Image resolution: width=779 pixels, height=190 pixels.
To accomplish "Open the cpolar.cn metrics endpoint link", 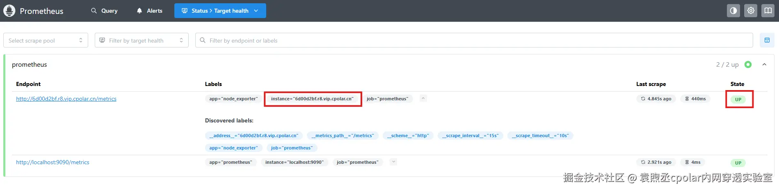I will [66, 99].
